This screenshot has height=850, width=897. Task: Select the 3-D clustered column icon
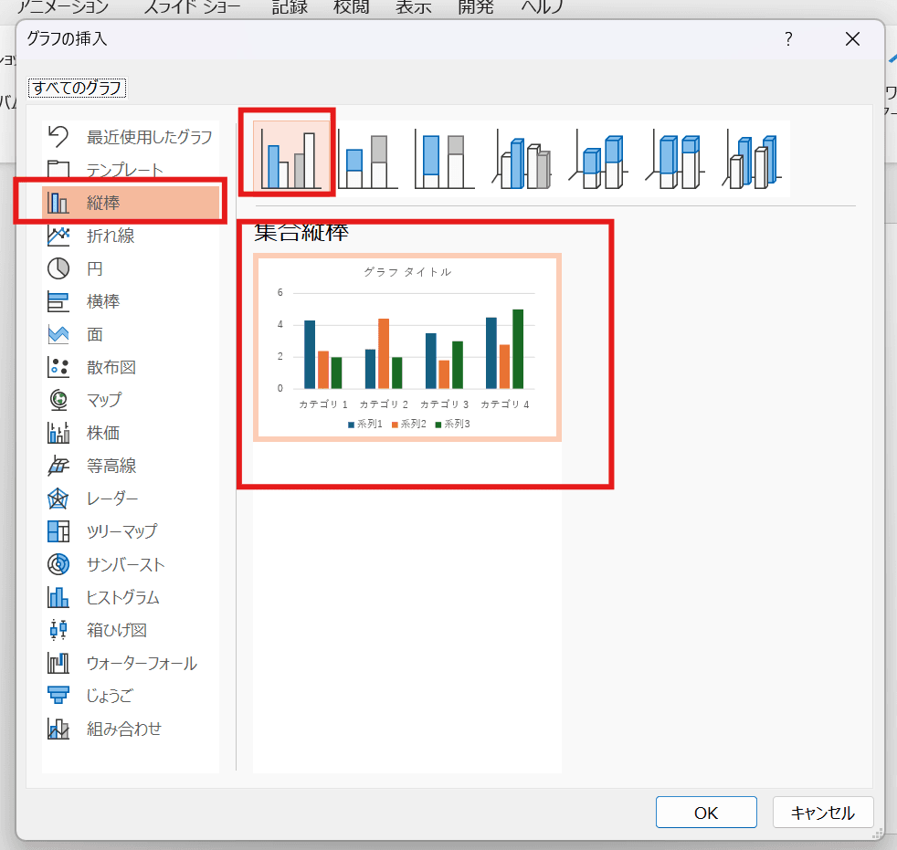[522, 159]
